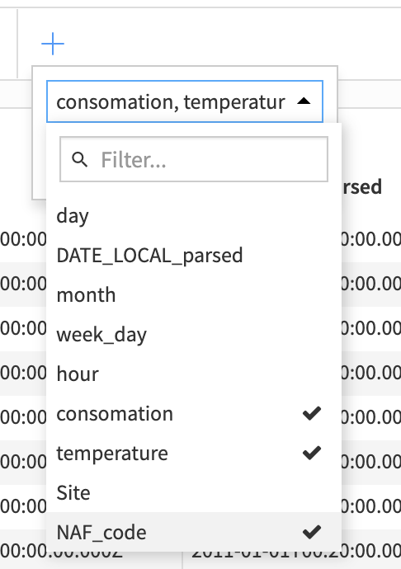Click the blue plus add icon
The height and width of the screenshot is (569, 401).
(53, 44)
